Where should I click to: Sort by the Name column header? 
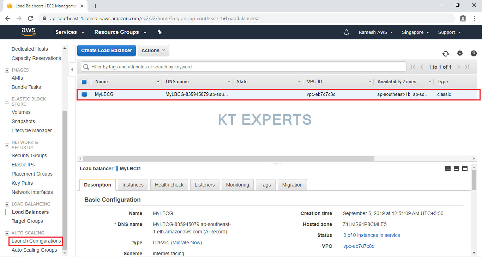[127, 81]
